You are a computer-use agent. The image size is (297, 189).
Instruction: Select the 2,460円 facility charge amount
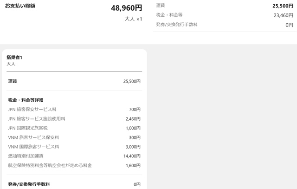[x=133, y=119]
